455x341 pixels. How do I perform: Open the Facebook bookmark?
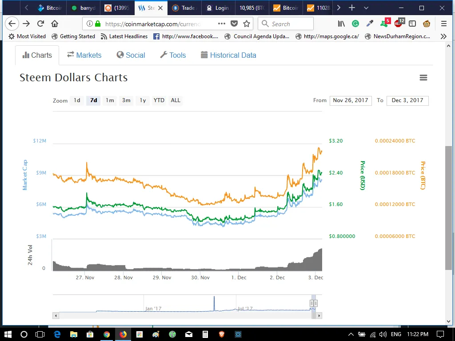[186, 36]
